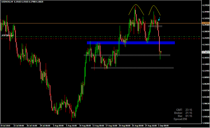Click the 5 Aug 16:00 time label

71,126
